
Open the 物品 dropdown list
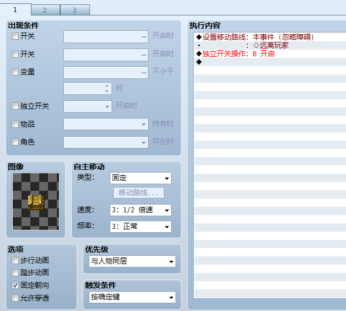[x=106, y=124]
